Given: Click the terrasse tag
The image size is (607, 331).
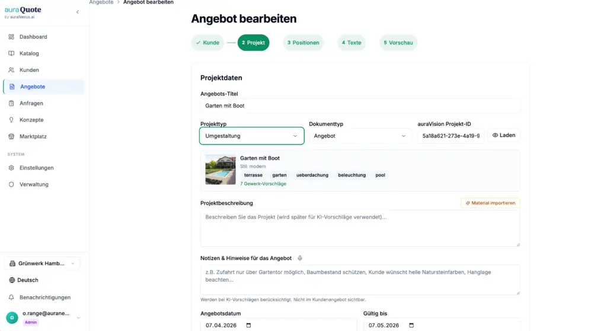Looking at the screenshot, I should tap(253, 175).
